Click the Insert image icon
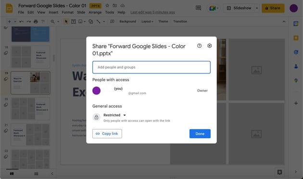 (x=80, y=22)
